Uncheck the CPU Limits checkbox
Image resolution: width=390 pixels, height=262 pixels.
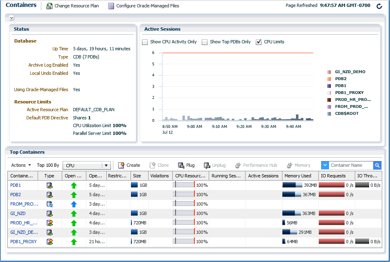[259, 42]
